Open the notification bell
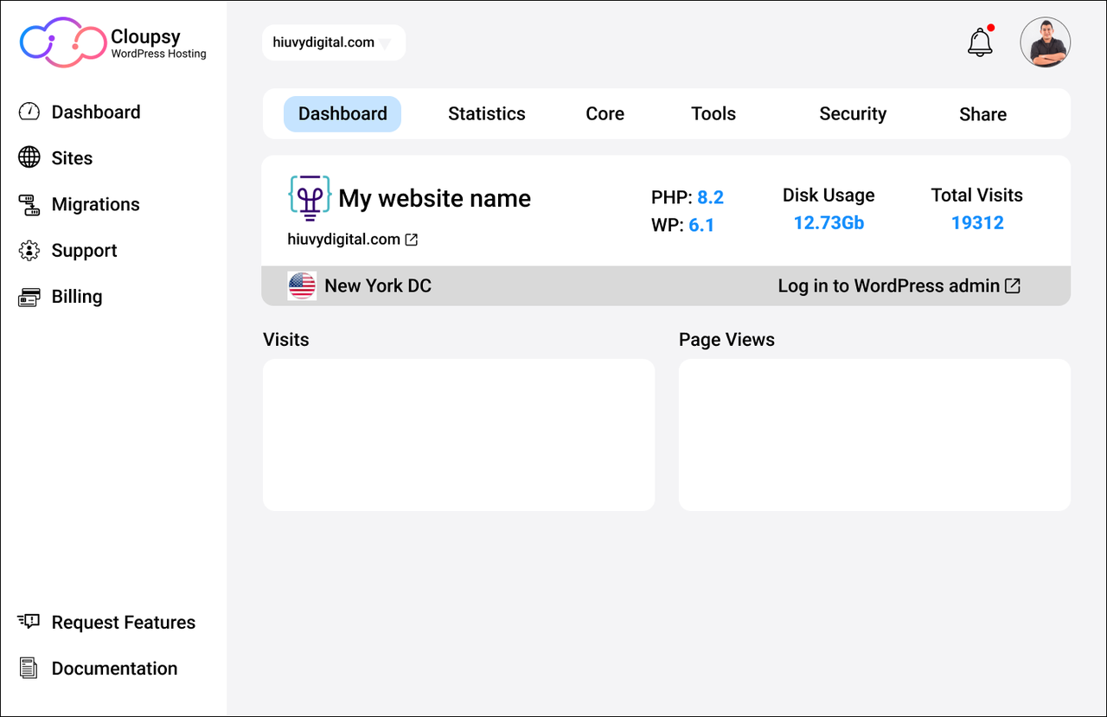This screenshot has height=717, width=1107. pyautogui.click(x=979, y=42)
